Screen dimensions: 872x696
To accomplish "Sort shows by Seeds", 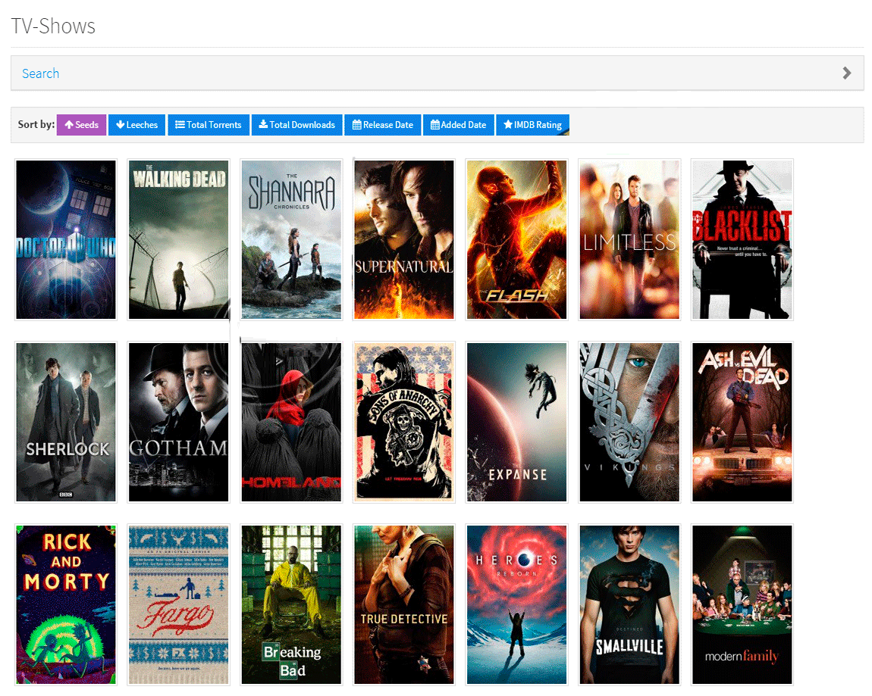I will [81, 125].
